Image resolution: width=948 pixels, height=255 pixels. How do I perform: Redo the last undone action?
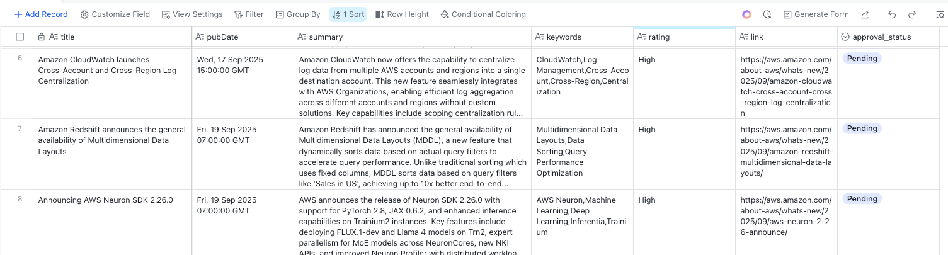coord(912,14)
